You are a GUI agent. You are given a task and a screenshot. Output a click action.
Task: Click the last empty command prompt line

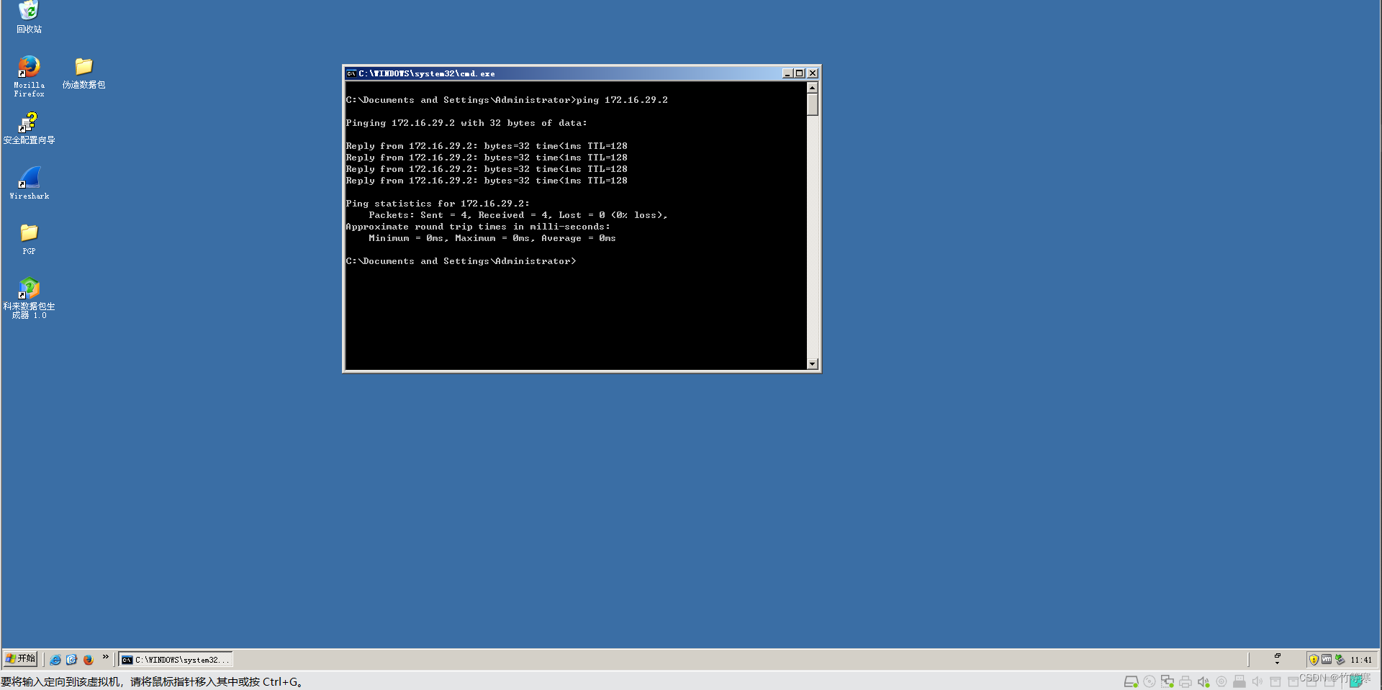tap(461, 261)
